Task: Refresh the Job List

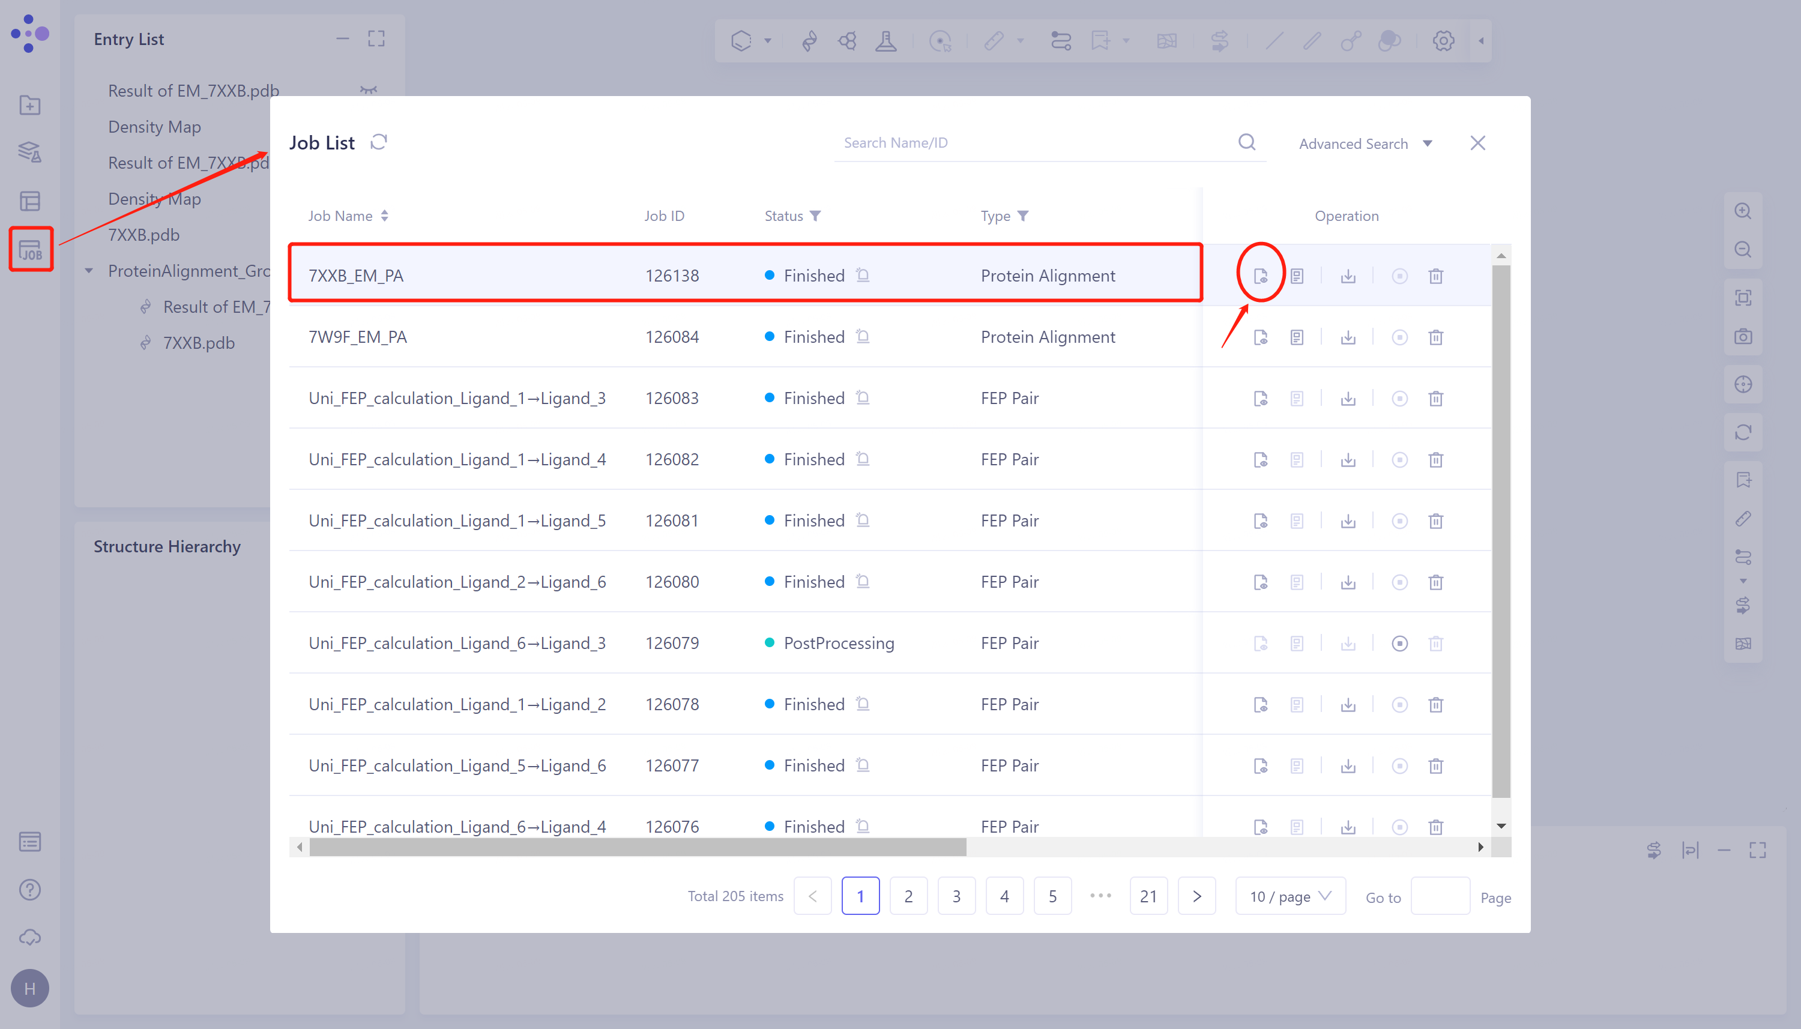Action: [x=379, y=142]
